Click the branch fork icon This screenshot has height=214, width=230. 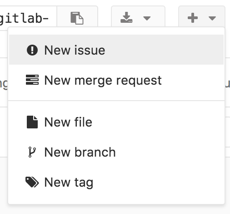coord(32,152)
